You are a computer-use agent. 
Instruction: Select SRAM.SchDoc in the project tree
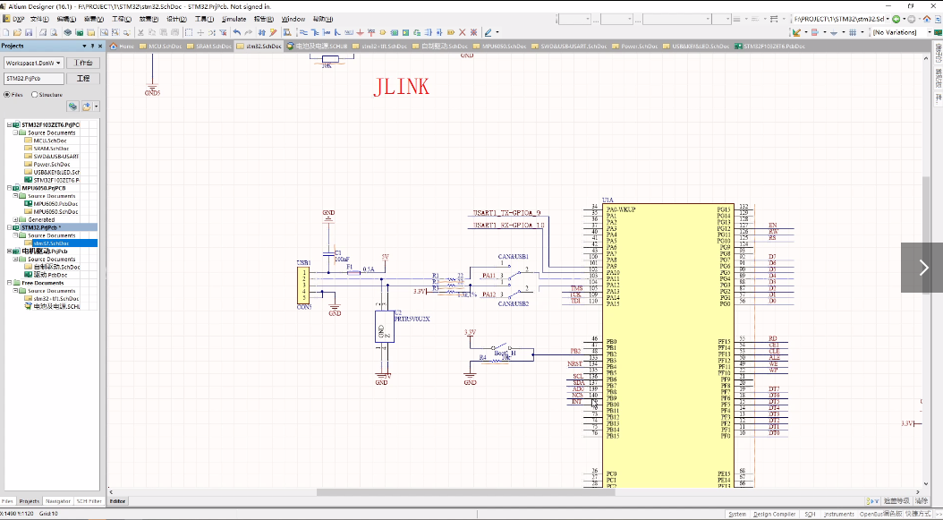click(51, 148)
